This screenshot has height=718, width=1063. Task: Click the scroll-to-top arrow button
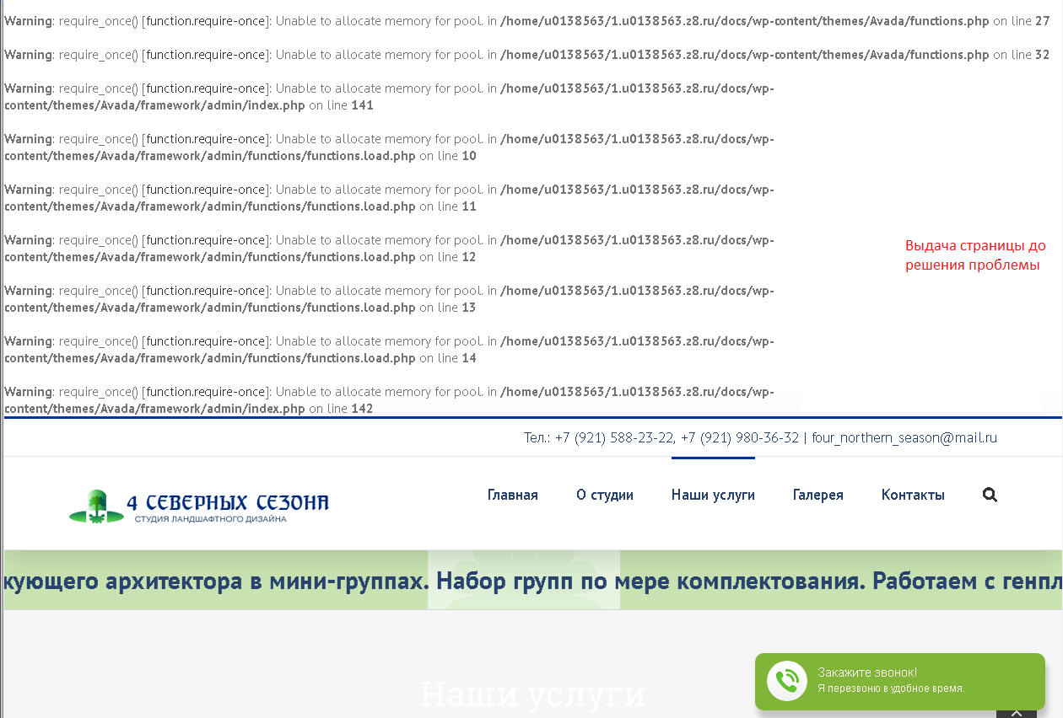pos(1017,712)
